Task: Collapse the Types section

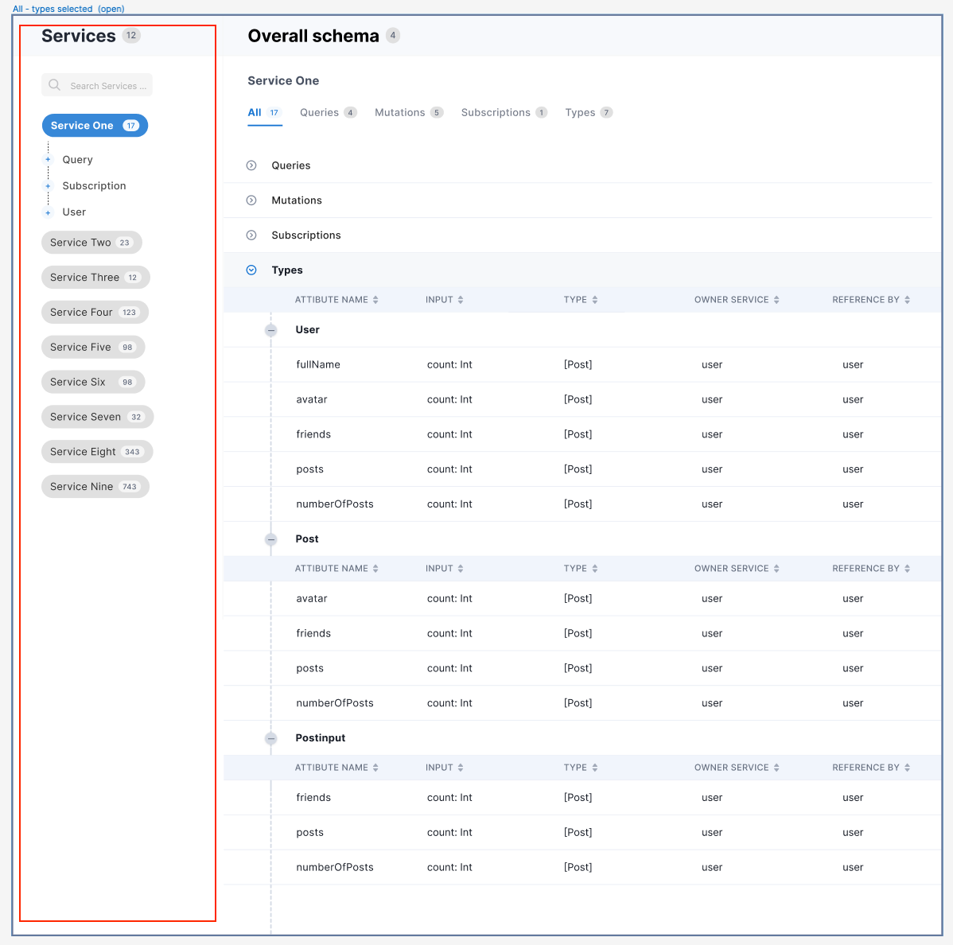Action: click(251, 270)
